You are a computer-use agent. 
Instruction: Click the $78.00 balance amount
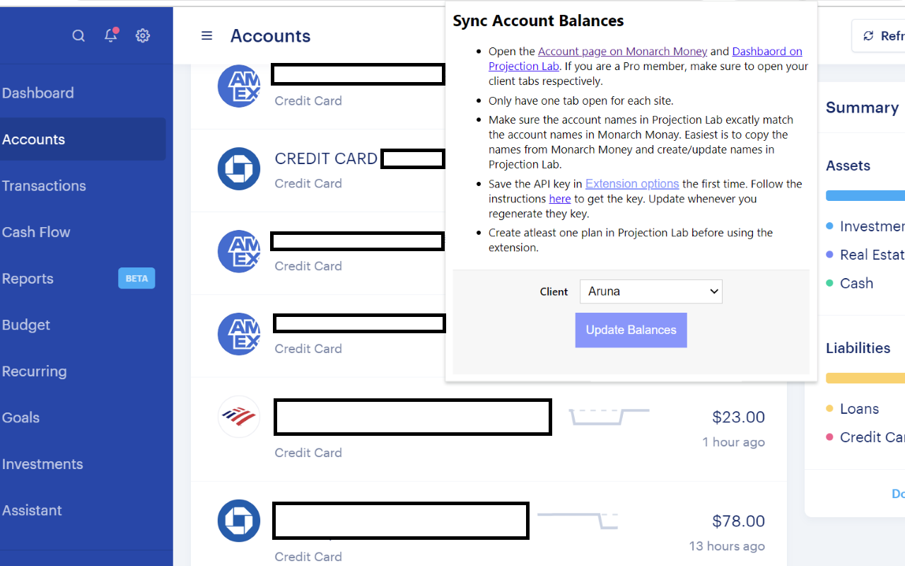click(x=739, y=521)
